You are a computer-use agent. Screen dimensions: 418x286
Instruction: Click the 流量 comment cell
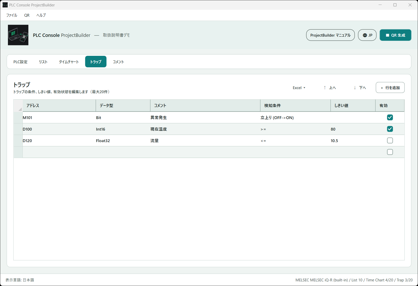[205, 141]
